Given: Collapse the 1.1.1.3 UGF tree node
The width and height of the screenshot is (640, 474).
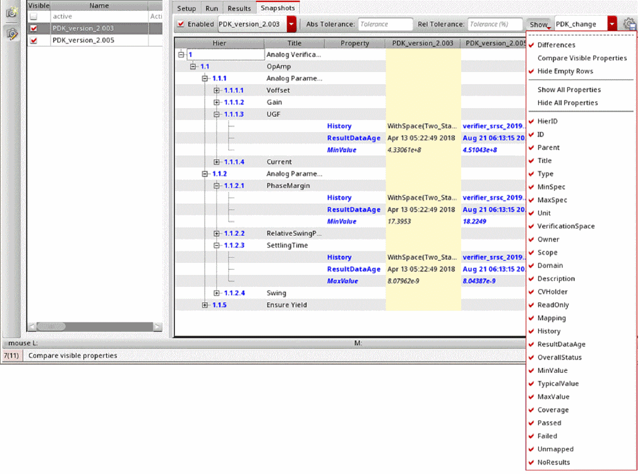Looking at the screenshot, I should pyautogui.click(x=217, y=114).
